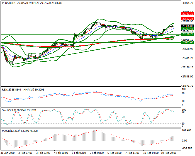Click the RSI 70 level marker
The image size is (195, 156).
[183, 93]
